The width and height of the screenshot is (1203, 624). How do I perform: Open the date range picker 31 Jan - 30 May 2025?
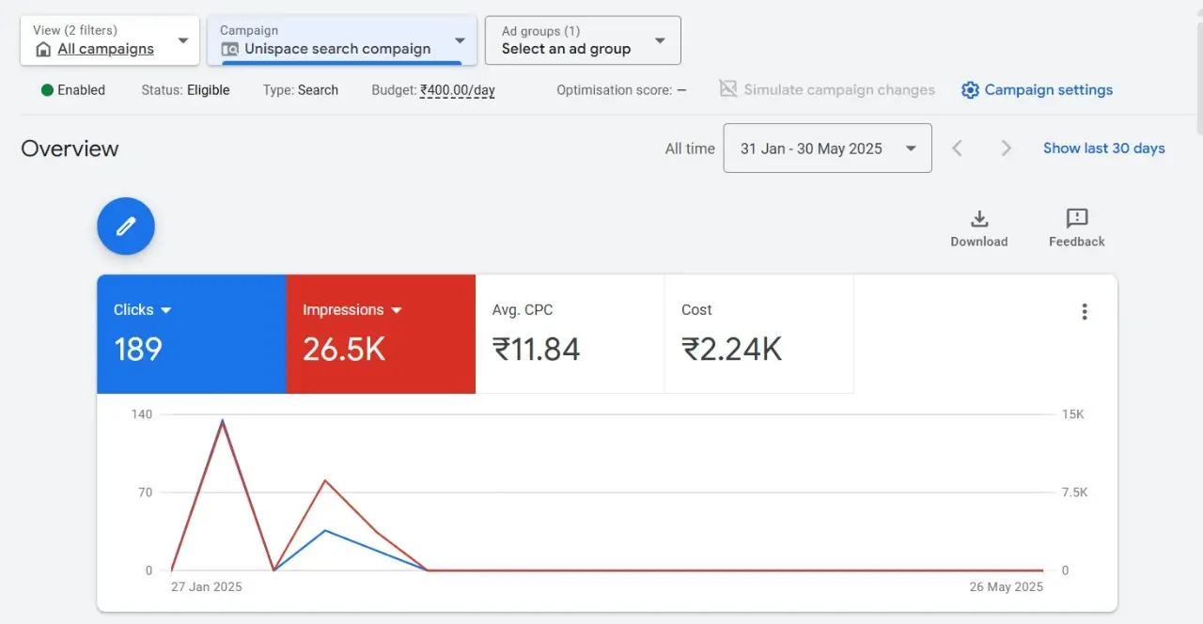(827, 148)
